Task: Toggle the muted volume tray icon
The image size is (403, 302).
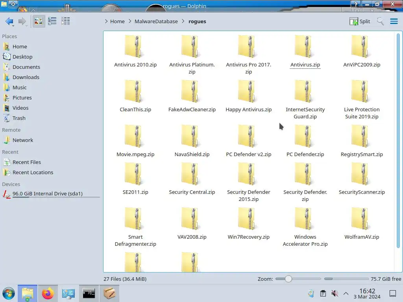Action: [335, 293]
